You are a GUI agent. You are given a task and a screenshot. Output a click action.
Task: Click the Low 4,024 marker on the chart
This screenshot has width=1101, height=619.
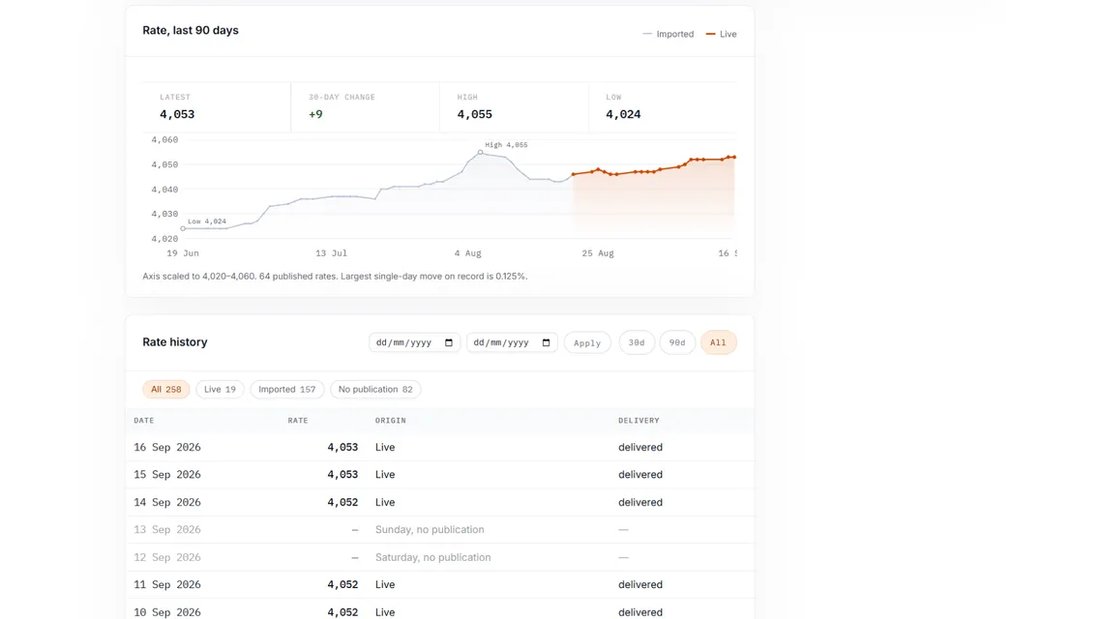tap(183, 229)
